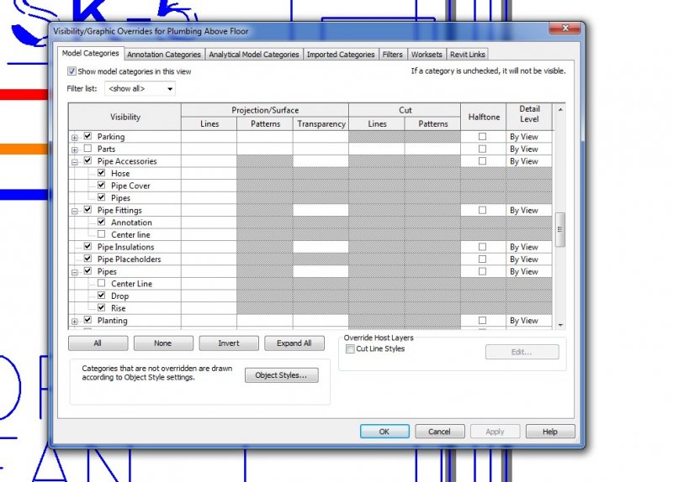Image resolution: width=673 pixels, height=482 pixels.
Task: Open the Filters tab
Action: tap(392, 55)
